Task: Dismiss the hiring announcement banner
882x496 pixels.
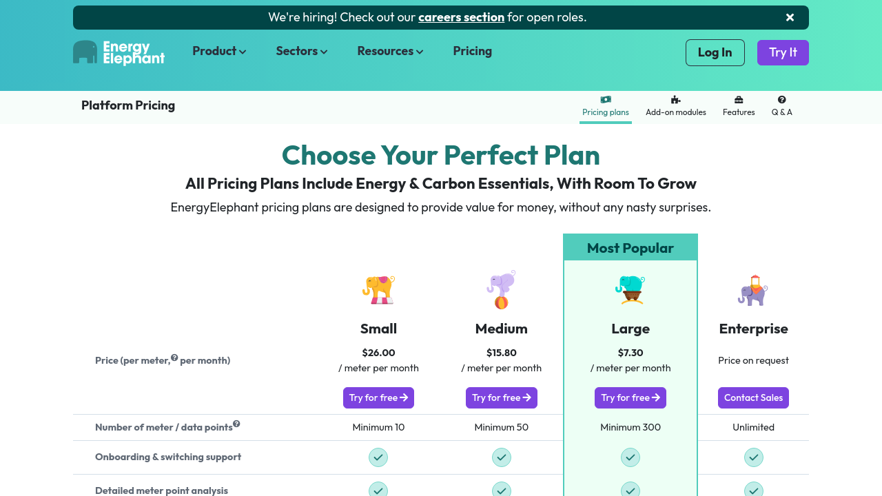Action: point(790,18)
